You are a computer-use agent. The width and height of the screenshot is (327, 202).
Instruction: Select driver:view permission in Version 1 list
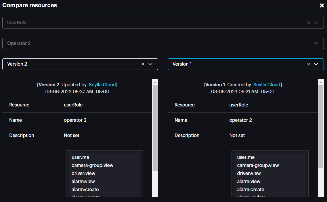(249, 173)
